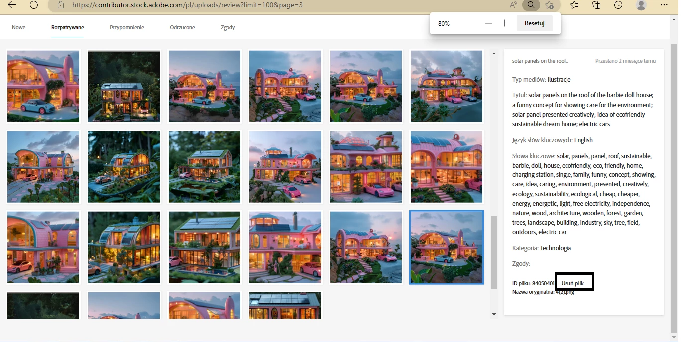Click the gallery vertical scrollbar thumb

pos(494,252)
